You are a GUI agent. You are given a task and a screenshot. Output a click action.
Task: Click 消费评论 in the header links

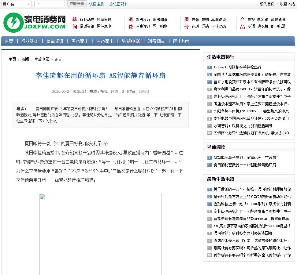point(143,26)
